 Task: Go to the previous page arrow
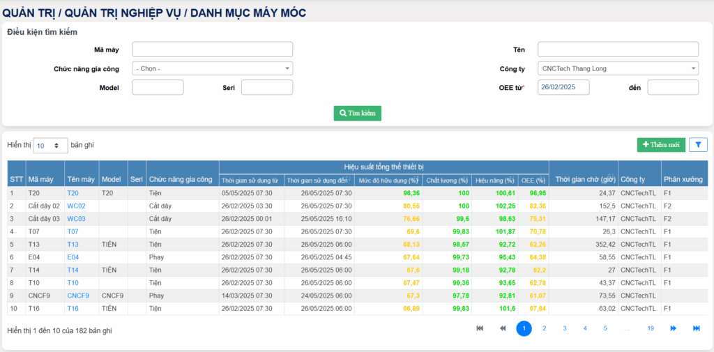pos(502,328)
